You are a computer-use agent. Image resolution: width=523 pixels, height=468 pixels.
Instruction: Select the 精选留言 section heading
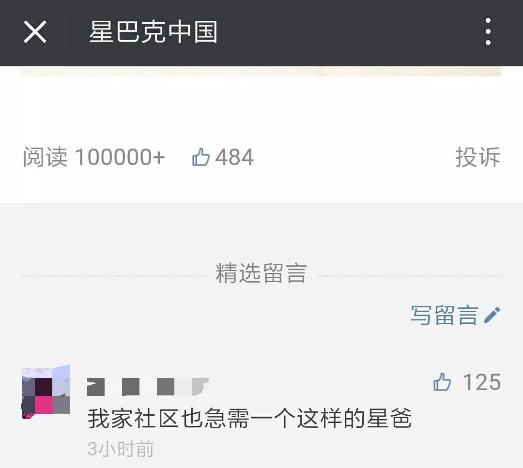point(261,273)
